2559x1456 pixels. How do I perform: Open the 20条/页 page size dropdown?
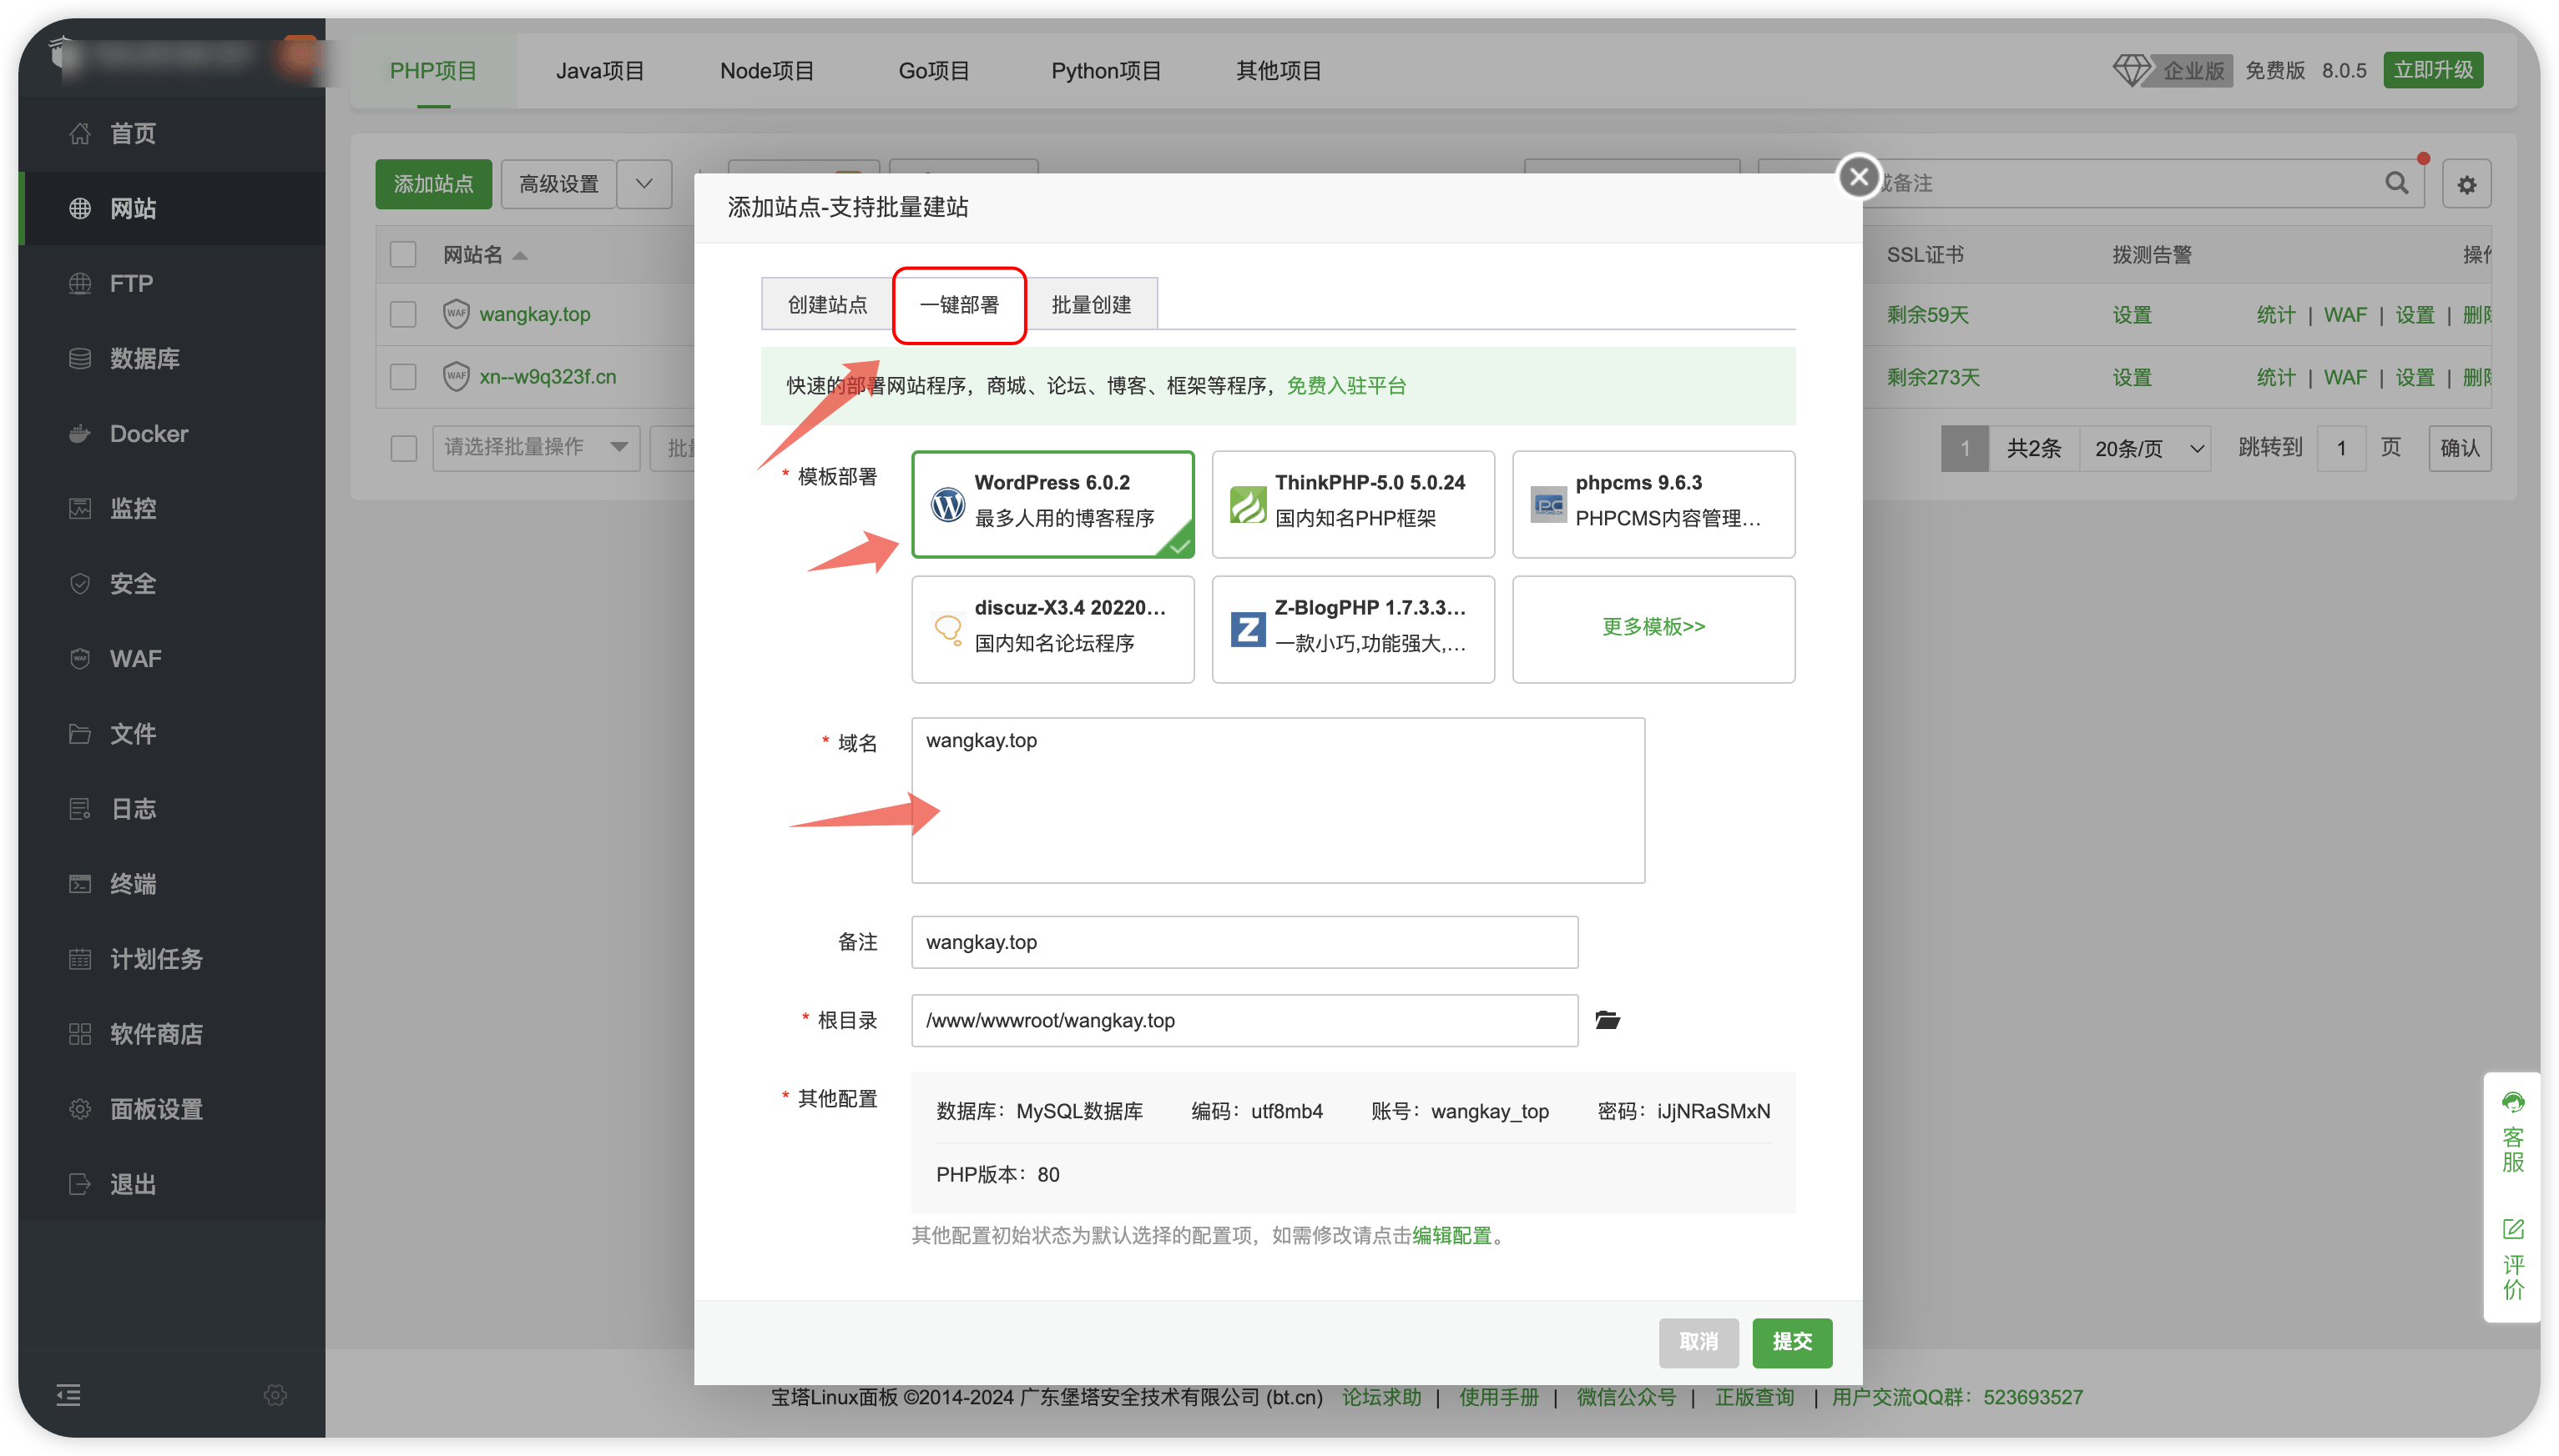coord(2146,448)
